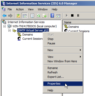Click the Start item play icon
This screenshot has width=95, height=96.
pyautogui.click(x=67, y=16)
